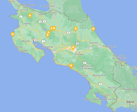Select the star pin on the Pacific coast near Nicoya
The image size is (137, 112).
tap(13, 34)
